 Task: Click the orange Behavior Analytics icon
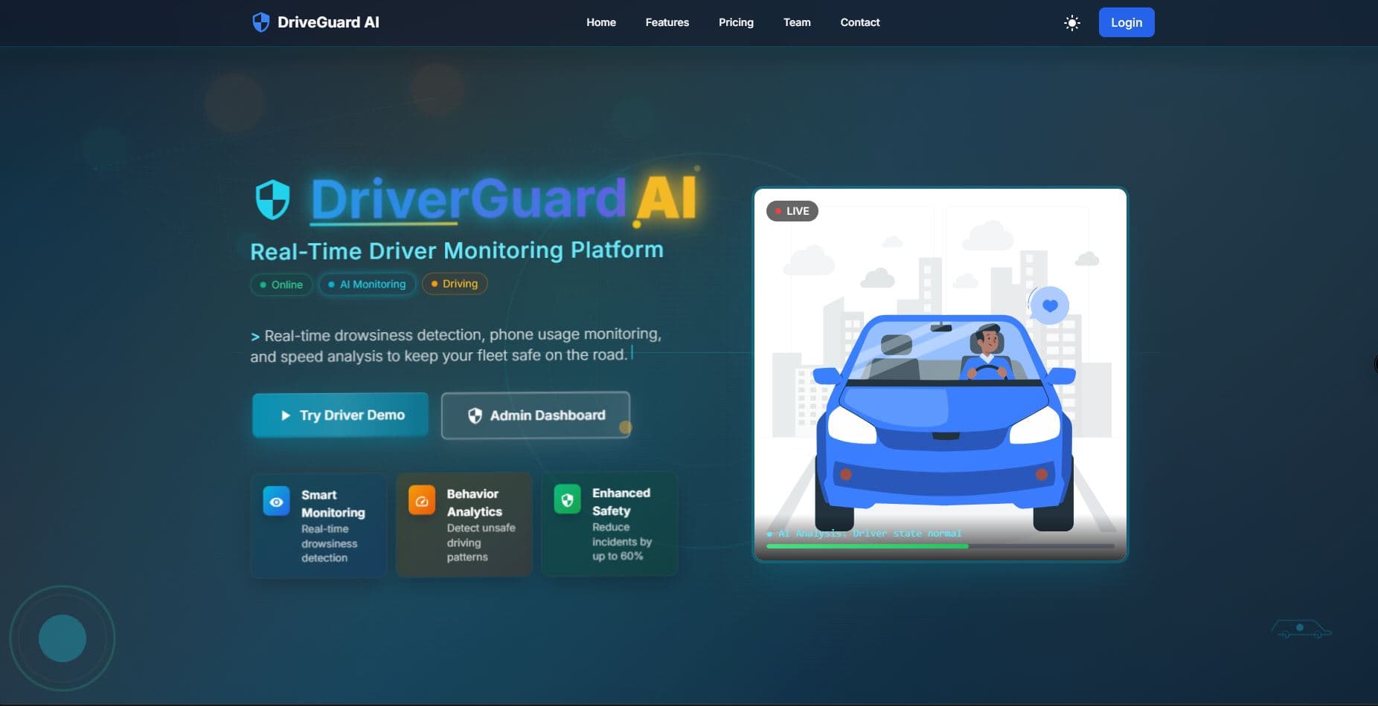coord(422,500)
